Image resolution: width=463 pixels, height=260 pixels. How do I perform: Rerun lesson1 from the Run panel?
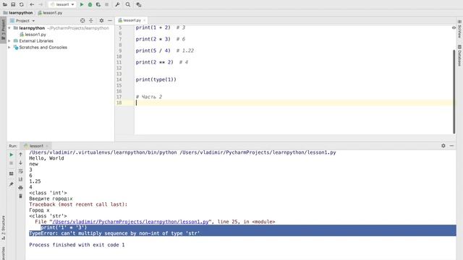point(12,155)
